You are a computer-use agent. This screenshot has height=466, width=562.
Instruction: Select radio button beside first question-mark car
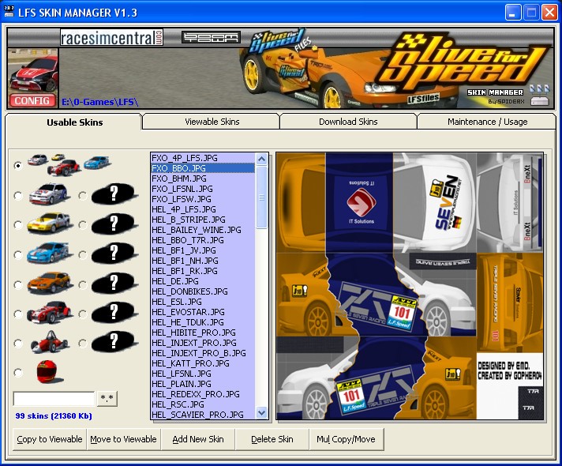click(x=83, y=196)
